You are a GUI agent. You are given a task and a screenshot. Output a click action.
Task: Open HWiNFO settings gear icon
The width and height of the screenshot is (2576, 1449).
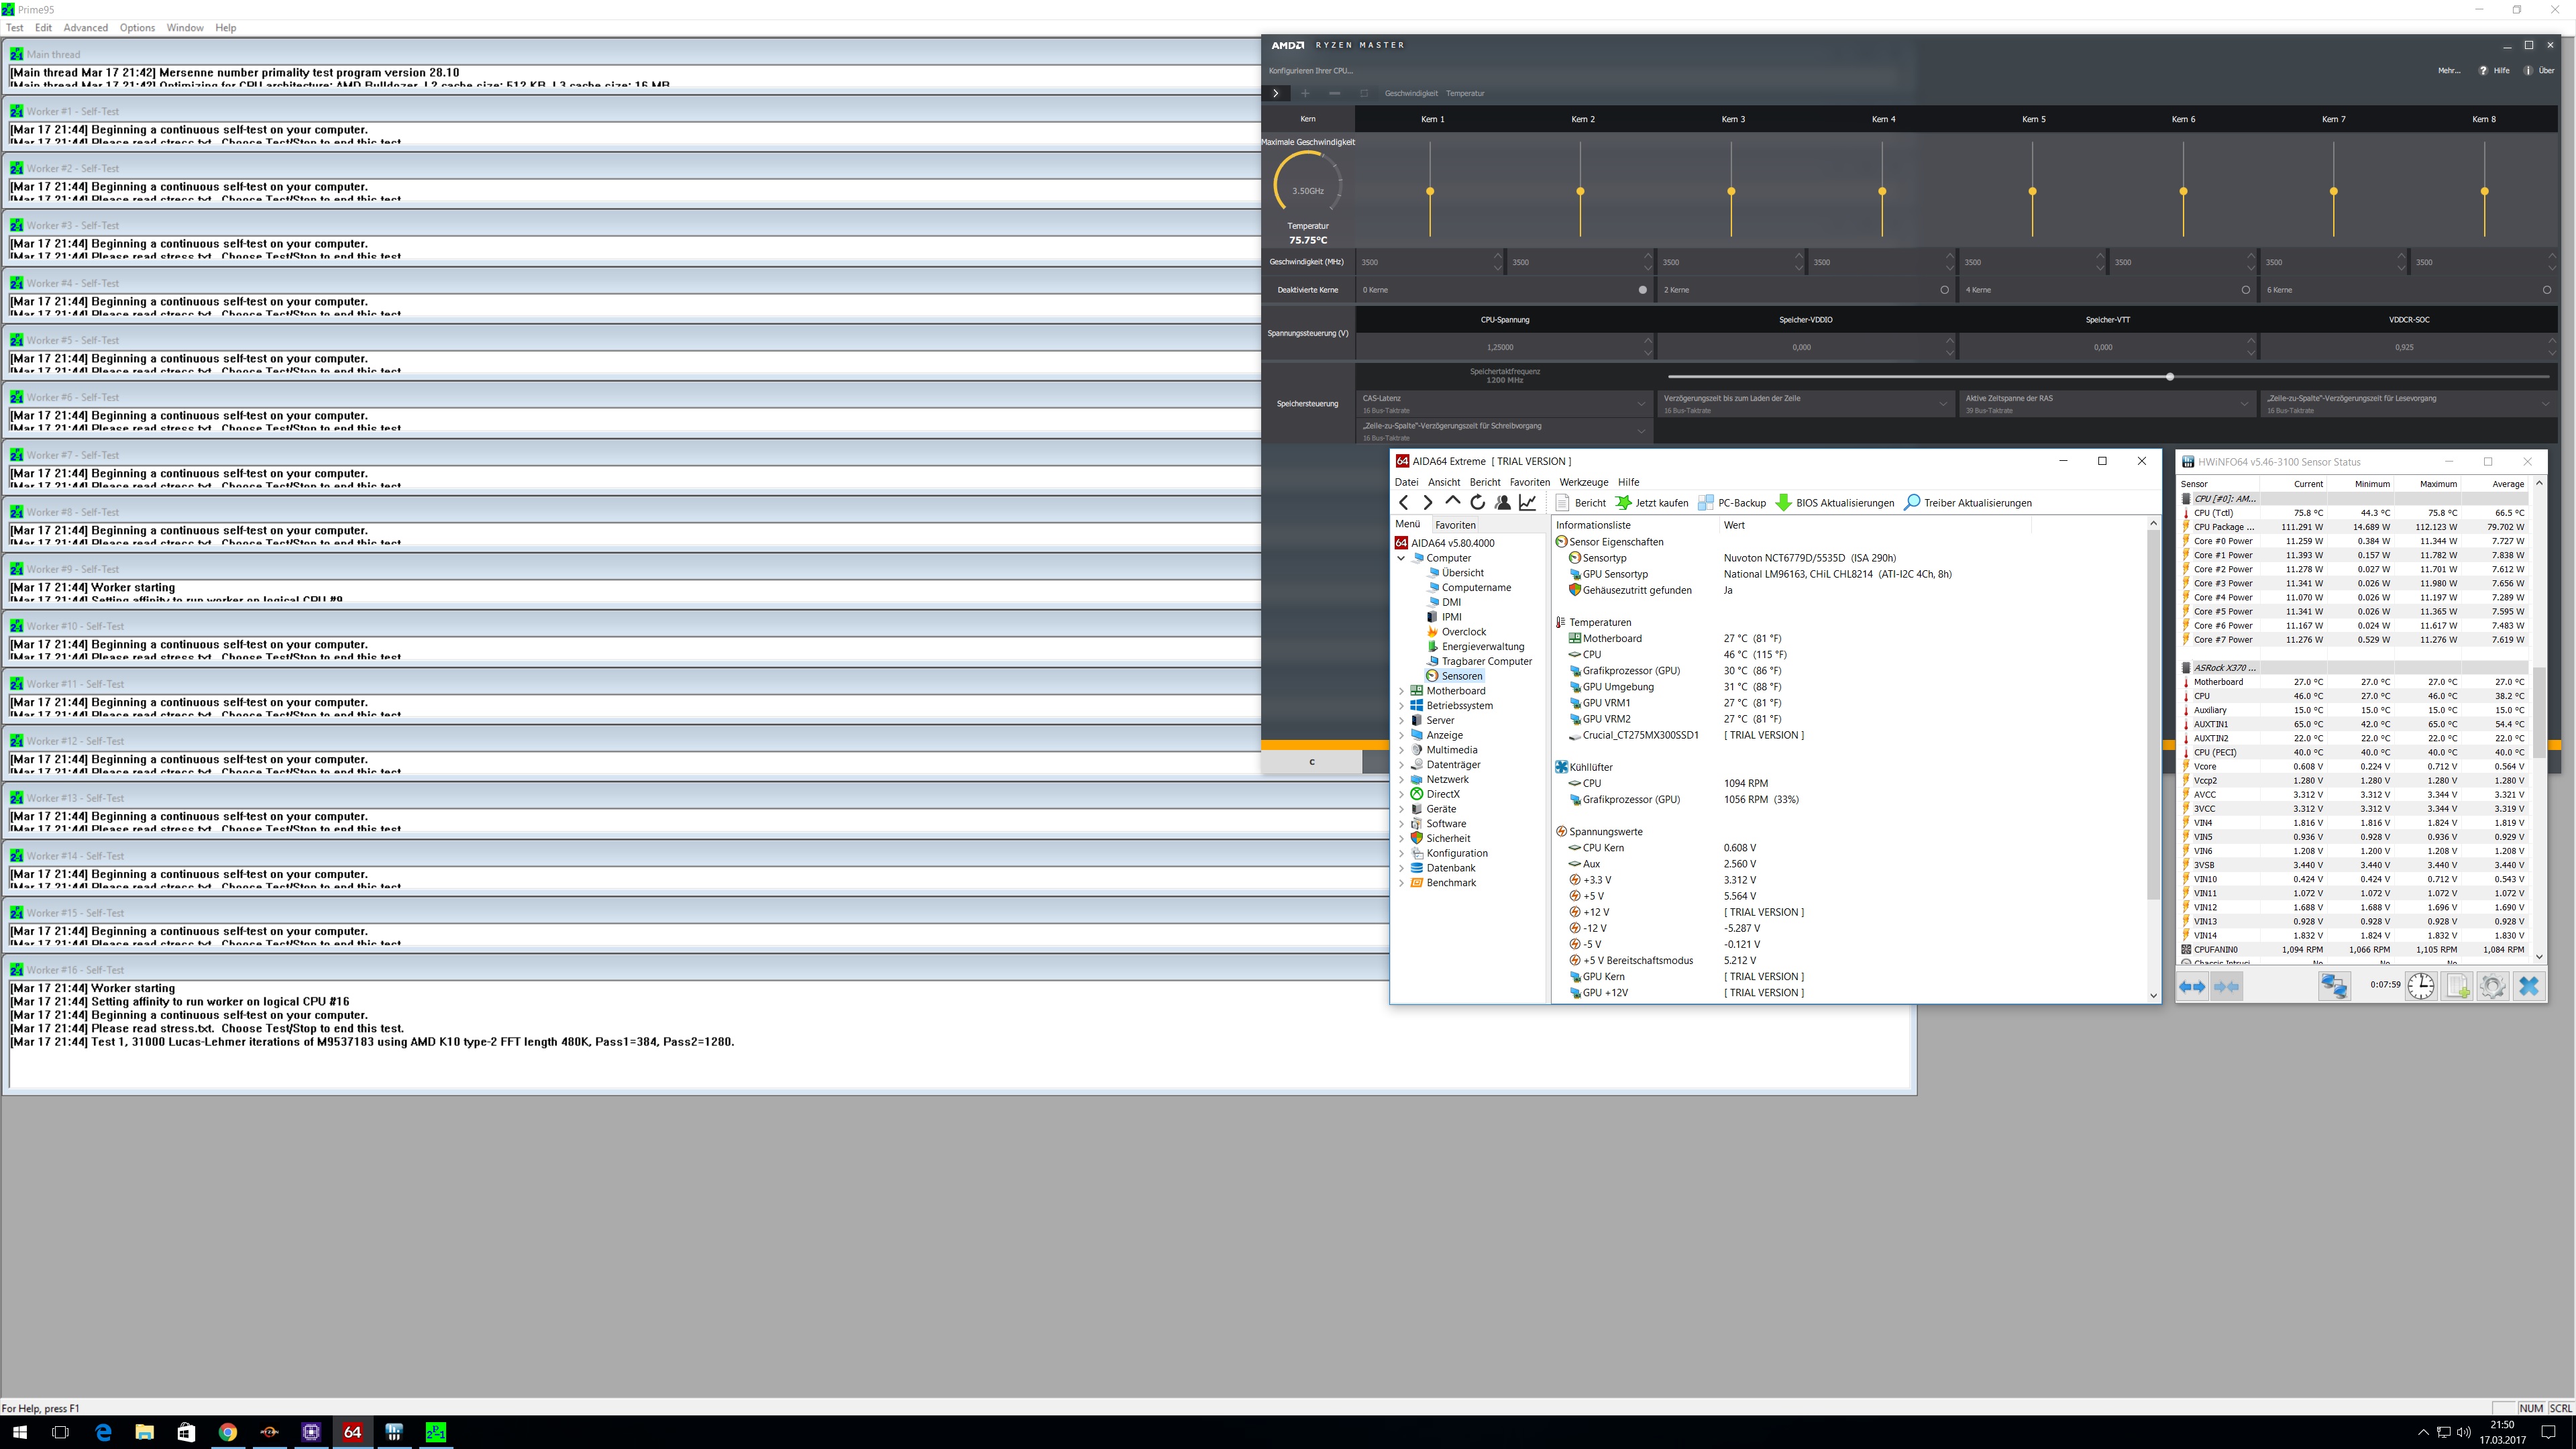pyautogui.click(x=2492, y=986)
